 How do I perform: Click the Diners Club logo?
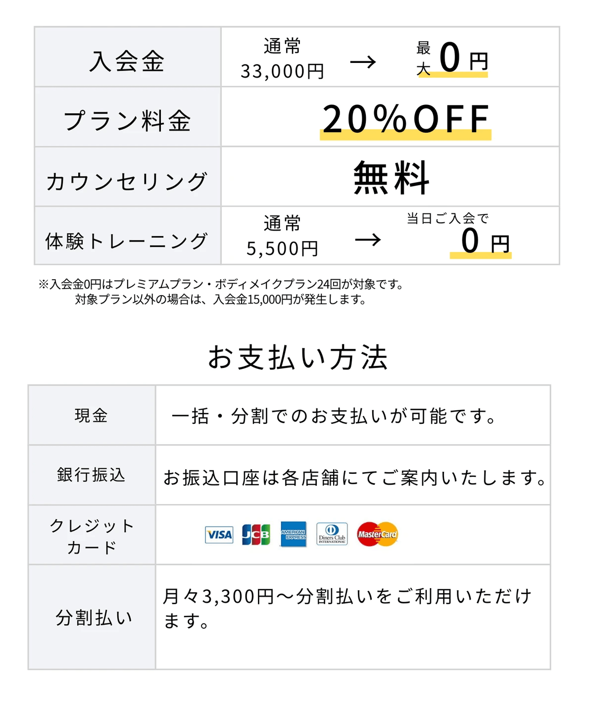(332, 534)
